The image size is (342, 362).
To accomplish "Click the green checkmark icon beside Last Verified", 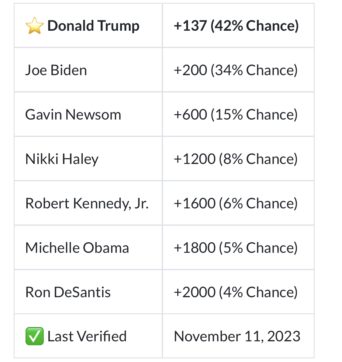I will 34,336.
